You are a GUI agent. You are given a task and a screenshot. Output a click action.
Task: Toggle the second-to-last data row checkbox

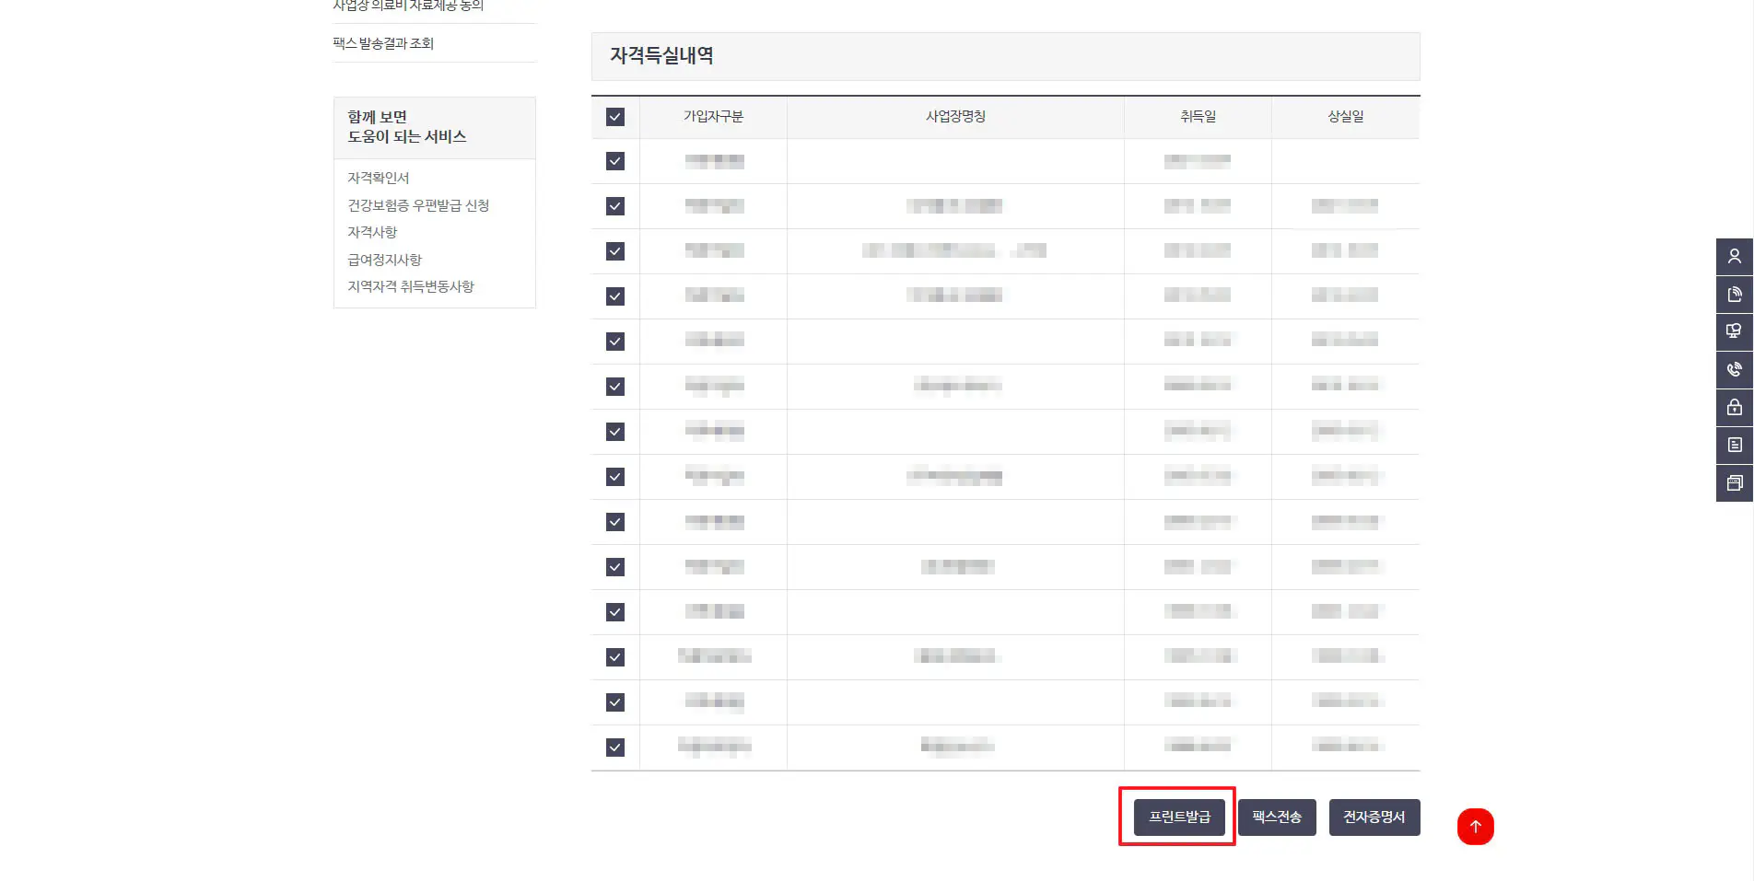(x=615, y=702)
